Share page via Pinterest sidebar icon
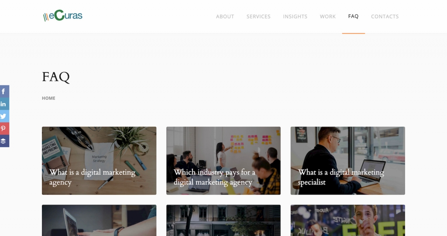 [4, 128]
